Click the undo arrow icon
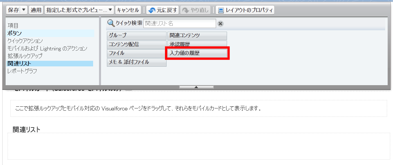The height and width of the screenshot is (165, 393). point(152,10)
